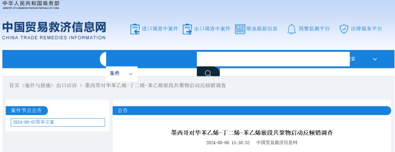
Task: Click the article headline 墨西哥对华苯乙烯 反倾销调查
Action: pyautogui.click(x=252, y=133)
